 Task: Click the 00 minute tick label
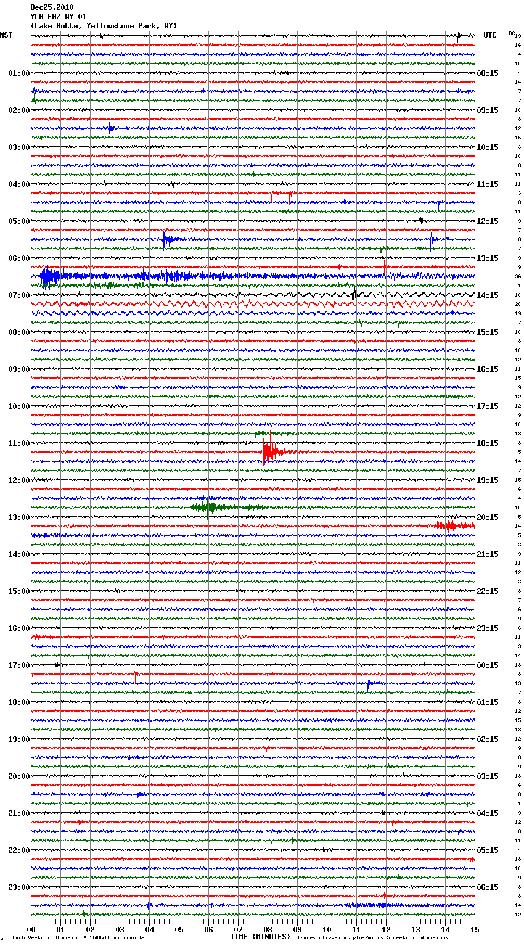point(31,929)
